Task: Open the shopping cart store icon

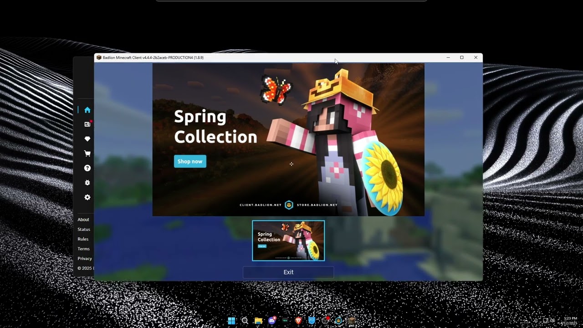Action: (87, 154)
